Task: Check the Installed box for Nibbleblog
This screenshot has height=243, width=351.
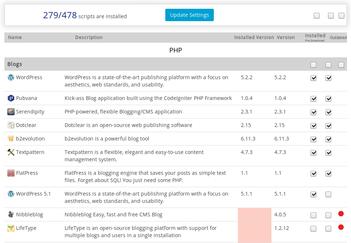Action: click(313, 215)
